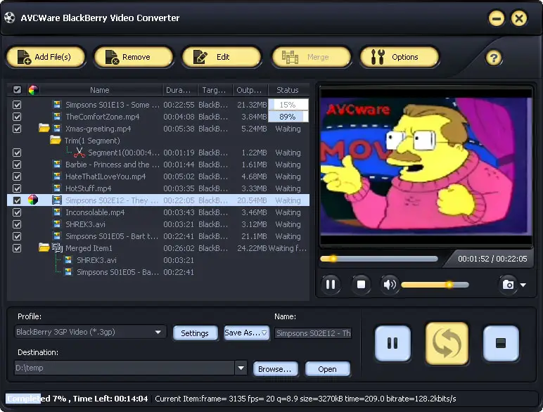Uncheck HateThatILoveYou.mp4 checkbox

(17, 176)
